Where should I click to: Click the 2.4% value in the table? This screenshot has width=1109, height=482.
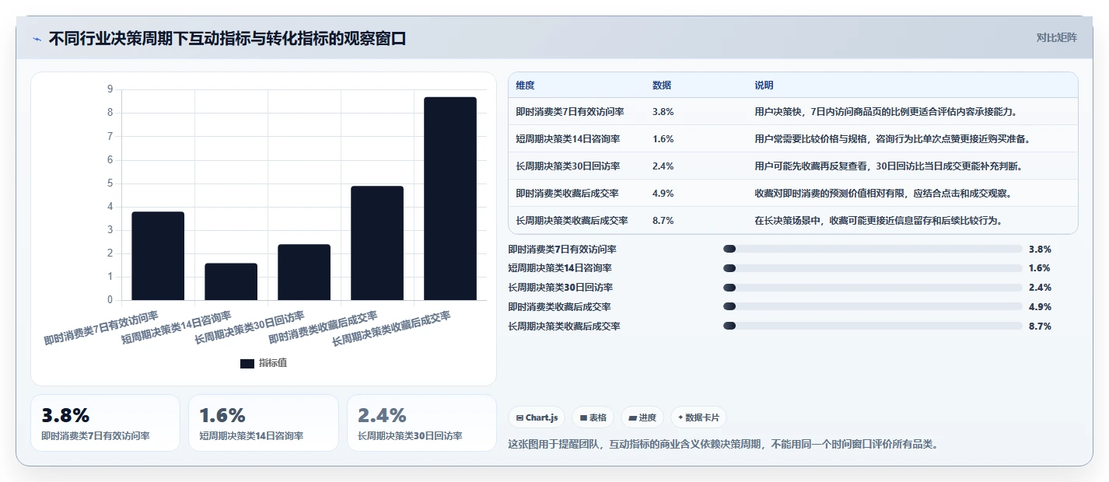[x=663, y=166]
